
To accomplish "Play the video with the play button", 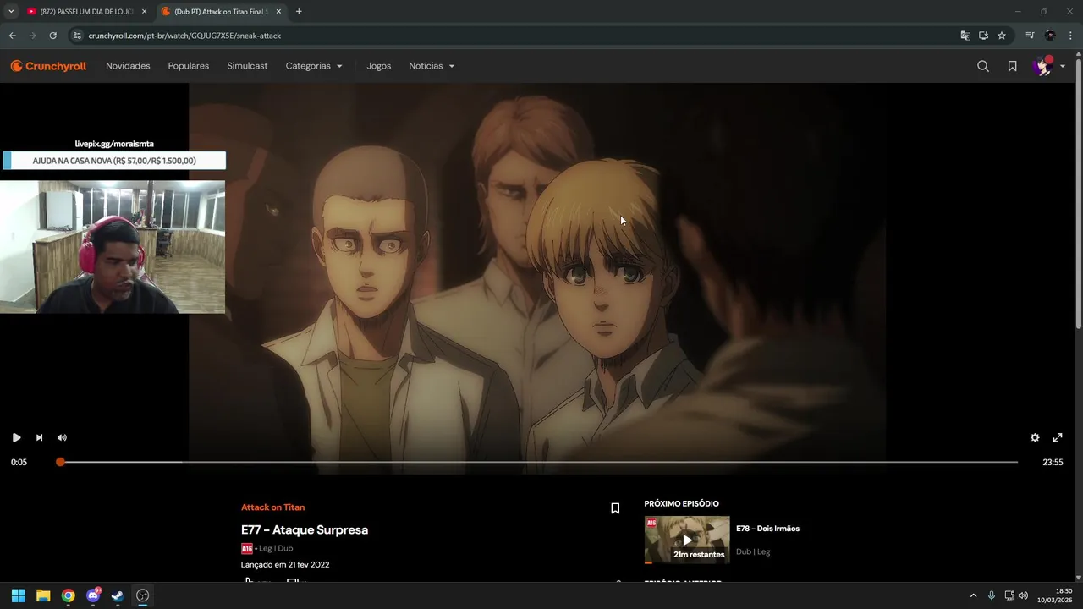I will [16, 437].
